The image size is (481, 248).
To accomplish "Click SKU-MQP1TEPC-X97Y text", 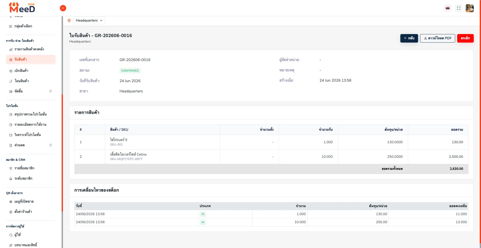I will pyautogui.click(x=126, y=159).
